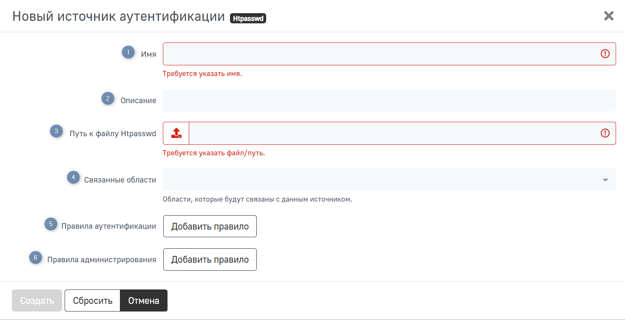Click help badge number 3 beside Путь к файлу
The image size is (625, 320).
56,131
